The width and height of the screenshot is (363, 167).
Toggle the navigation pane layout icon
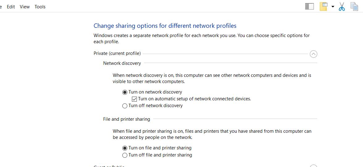point(310,6)
